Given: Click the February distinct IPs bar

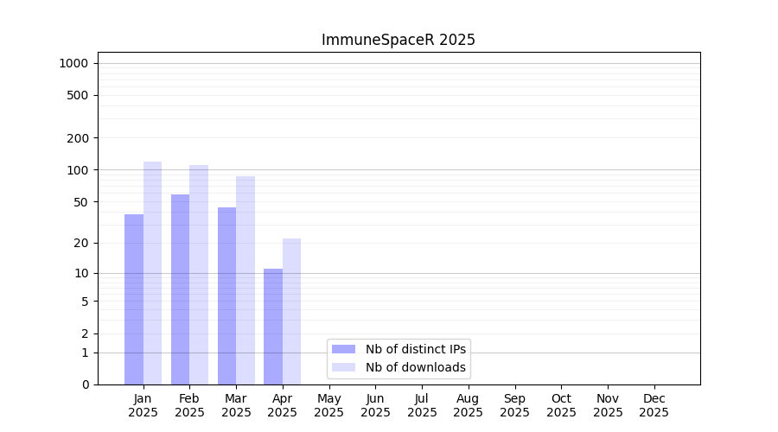Looking at the screenshot, I should [x=180, y=289].
